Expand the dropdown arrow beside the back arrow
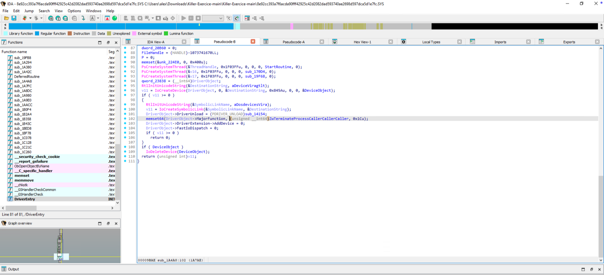 click(x=30, y=18)
